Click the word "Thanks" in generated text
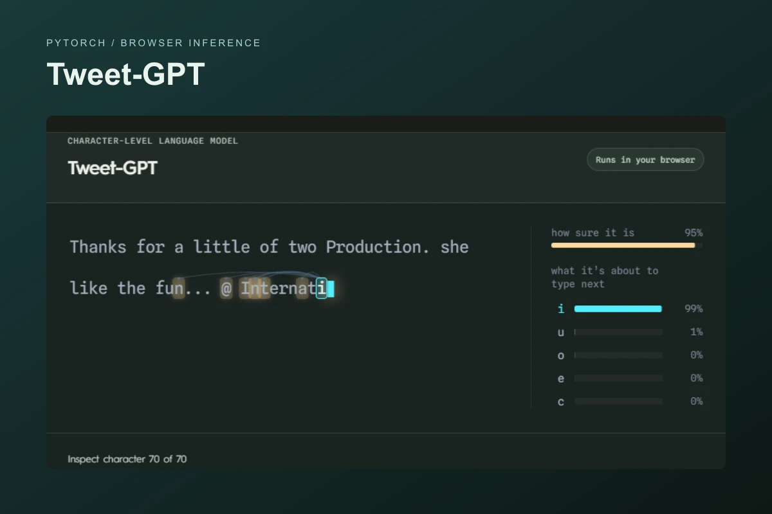Viewport: 772px width, 514px height. click(x=98, y=247)
